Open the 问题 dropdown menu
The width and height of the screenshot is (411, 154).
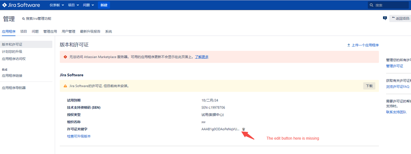point(89,5)
